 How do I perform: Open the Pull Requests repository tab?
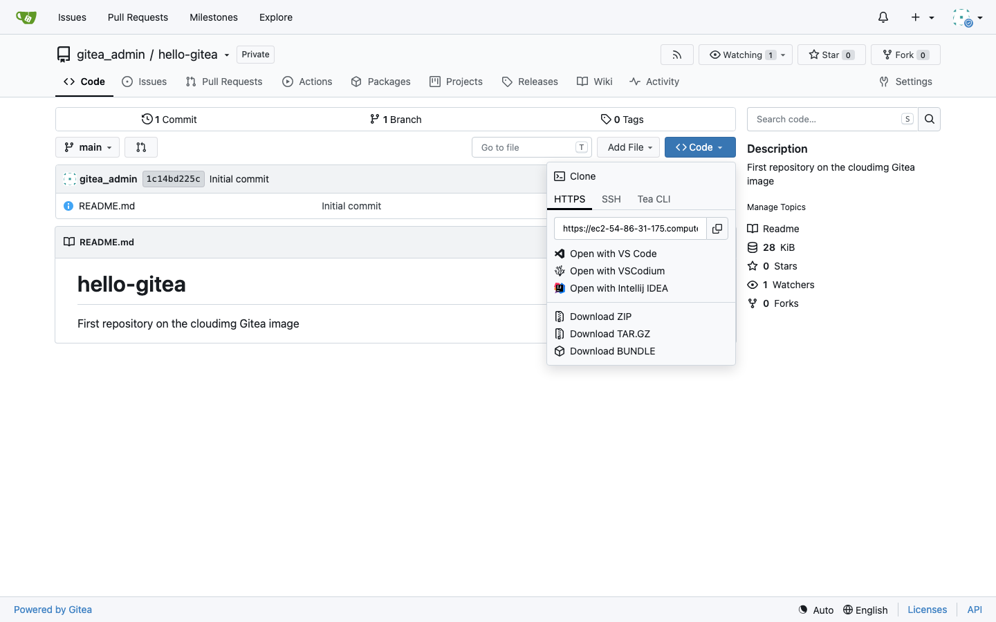click(224, 82)
